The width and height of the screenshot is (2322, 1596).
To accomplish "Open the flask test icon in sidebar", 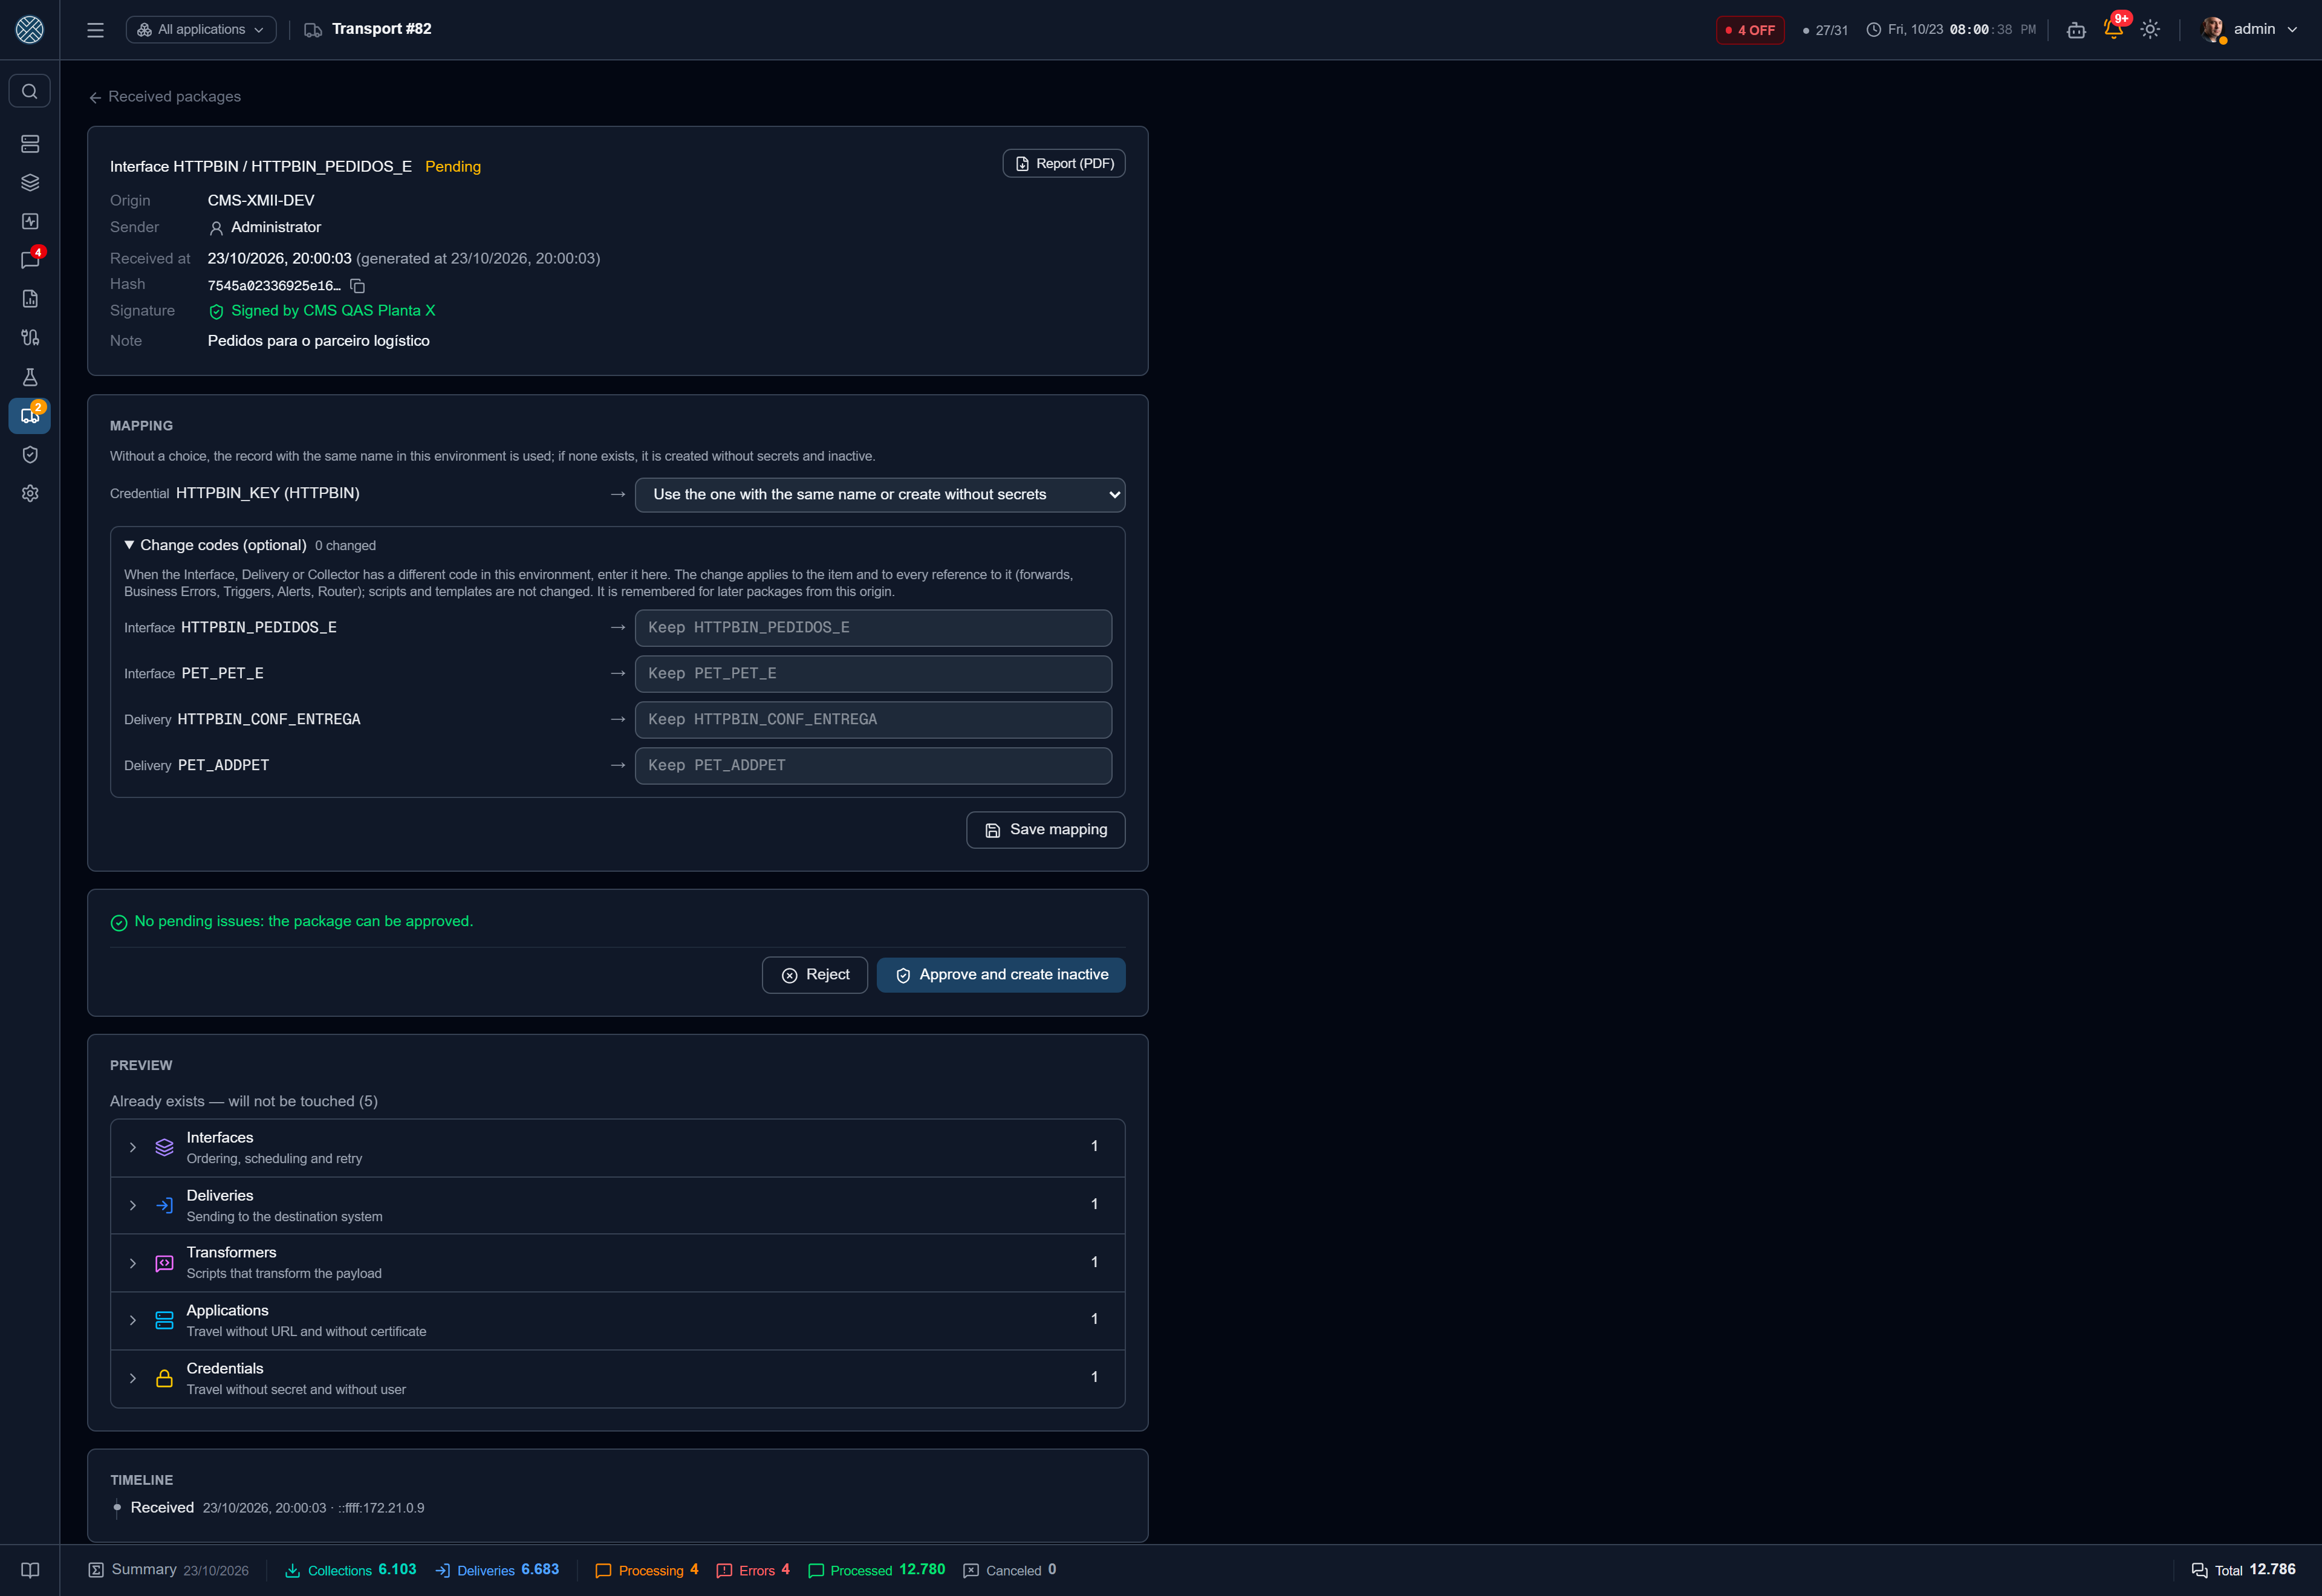I will [x=30, y=377].
